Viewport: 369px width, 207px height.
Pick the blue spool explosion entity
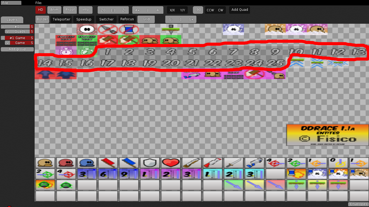pos(296,174)
